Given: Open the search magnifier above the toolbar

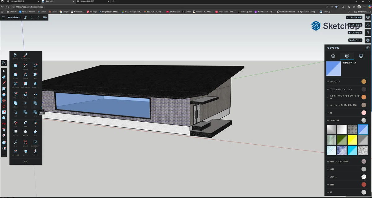Looking at the screenshot, I should point(4,63).
